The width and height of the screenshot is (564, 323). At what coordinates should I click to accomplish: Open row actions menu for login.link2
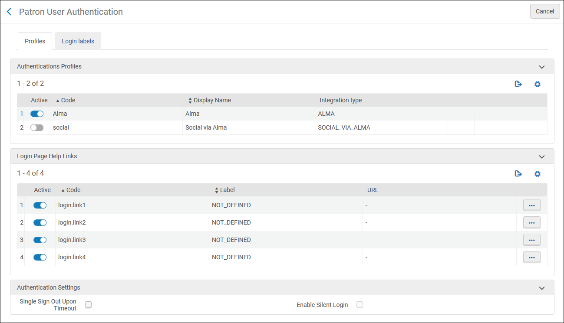point(532,222)
